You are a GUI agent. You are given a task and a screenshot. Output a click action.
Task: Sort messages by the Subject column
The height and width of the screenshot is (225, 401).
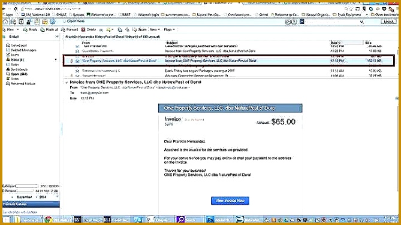pyautogui.click(x=172, y=42)
